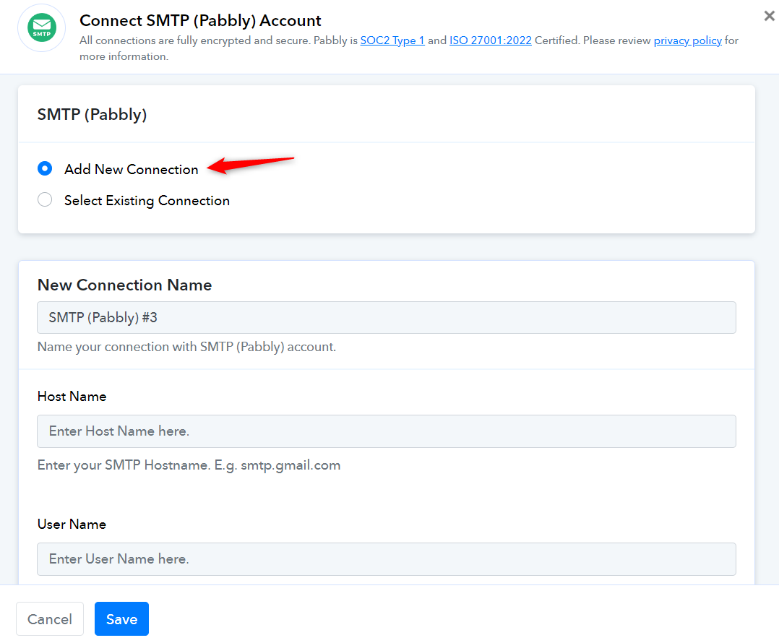Choose Select Existing Connection radio option
This screenshot has height=643, width=779.
pyautogui.click(x=45, y=199)
